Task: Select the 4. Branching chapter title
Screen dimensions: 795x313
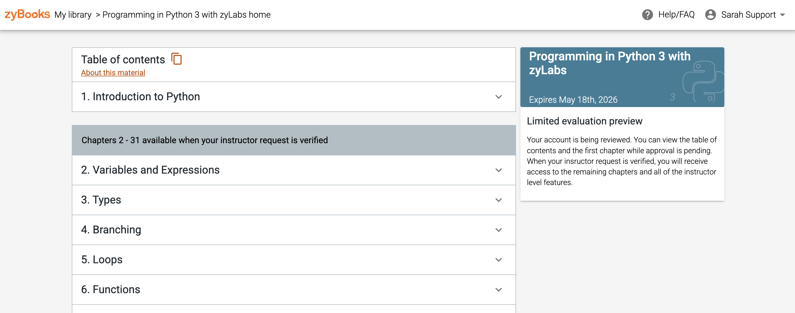Action: click(x=111, y=230)
